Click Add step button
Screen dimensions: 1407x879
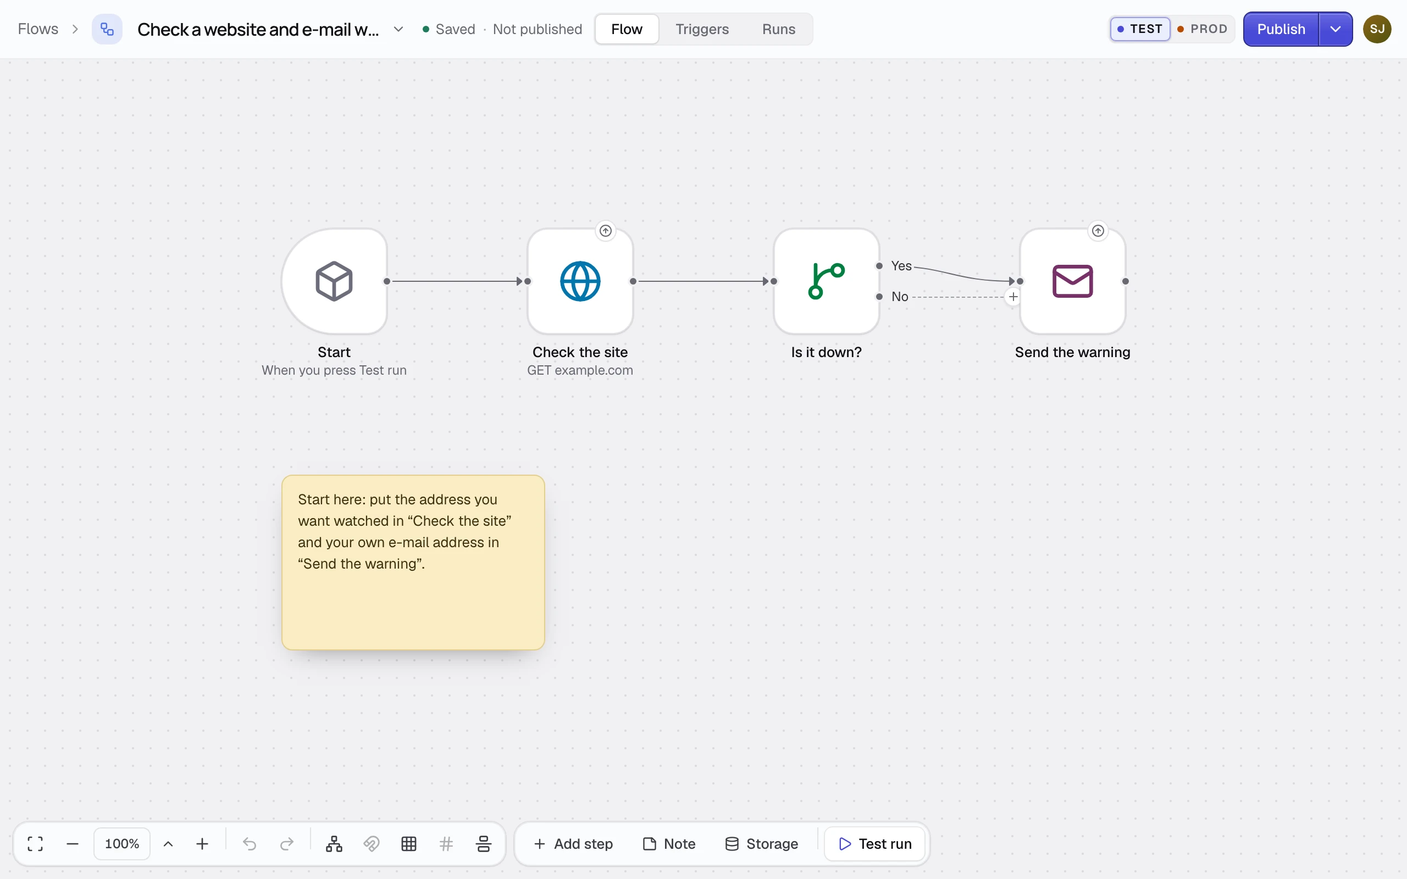tap(573, 843)
